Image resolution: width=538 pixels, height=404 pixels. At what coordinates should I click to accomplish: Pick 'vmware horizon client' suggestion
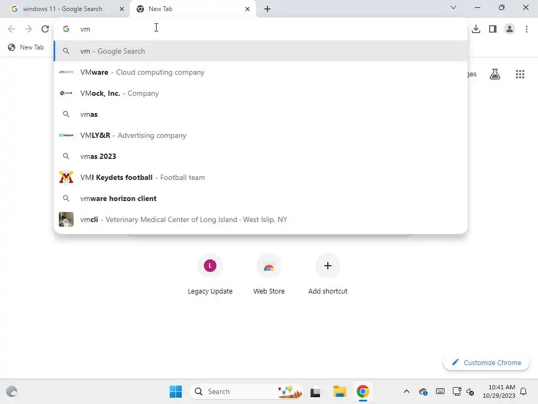click(x=261, y=198)
